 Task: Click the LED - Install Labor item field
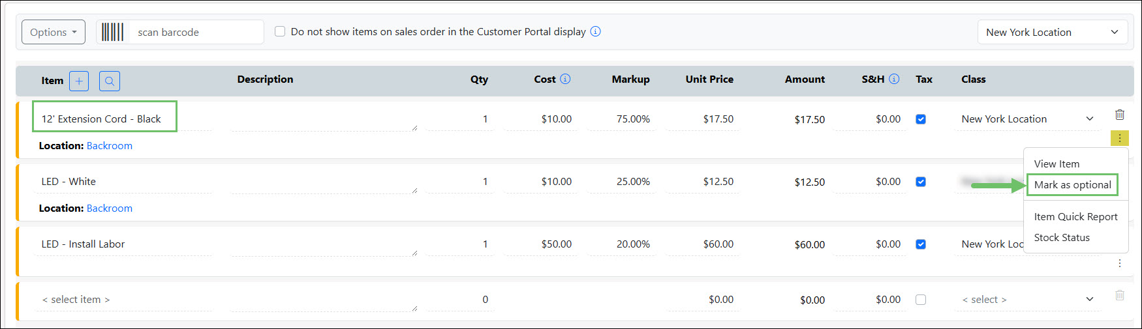(x=123, y=244)
